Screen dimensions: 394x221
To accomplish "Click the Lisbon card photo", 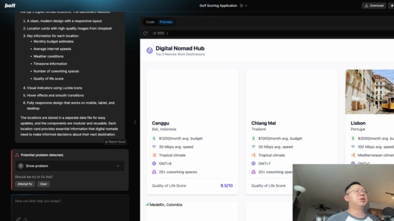I will [x=369, y=91].
